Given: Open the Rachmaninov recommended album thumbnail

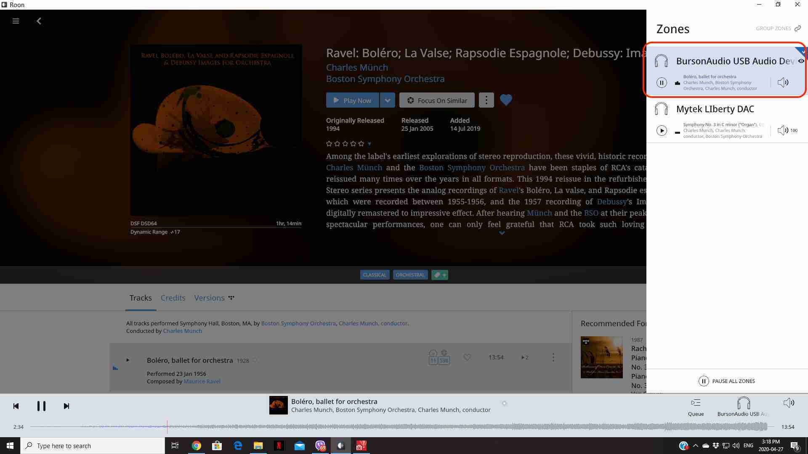Looking at the screenshot, I should pyautogui.click(x=601, y=357).
